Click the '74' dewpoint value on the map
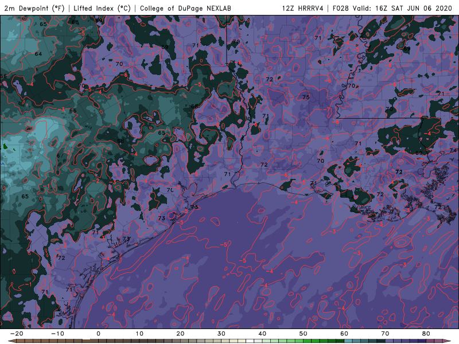Screen dimensions: 459x344 pyautogui.click(x=453, y=150)
